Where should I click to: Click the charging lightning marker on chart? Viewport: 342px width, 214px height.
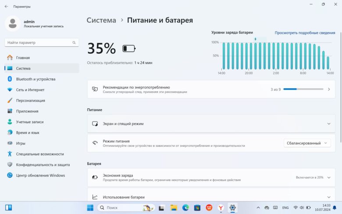pos(256,39)
